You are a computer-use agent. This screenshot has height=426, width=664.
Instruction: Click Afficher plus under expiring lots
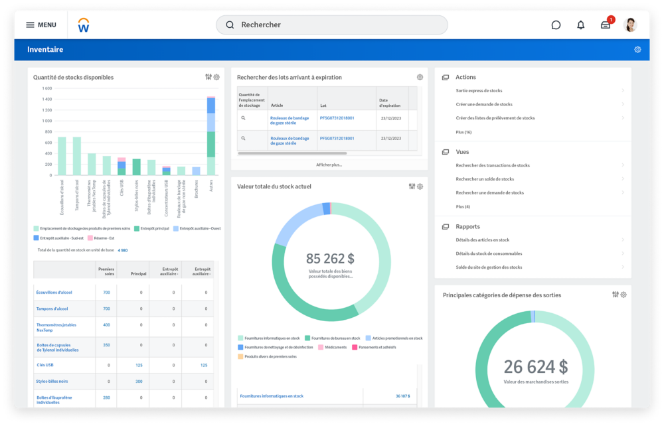click(329, 165)
